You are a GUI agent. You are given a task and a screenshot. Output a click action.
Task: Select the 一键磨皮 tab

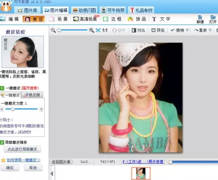click(x=10, y=95)
